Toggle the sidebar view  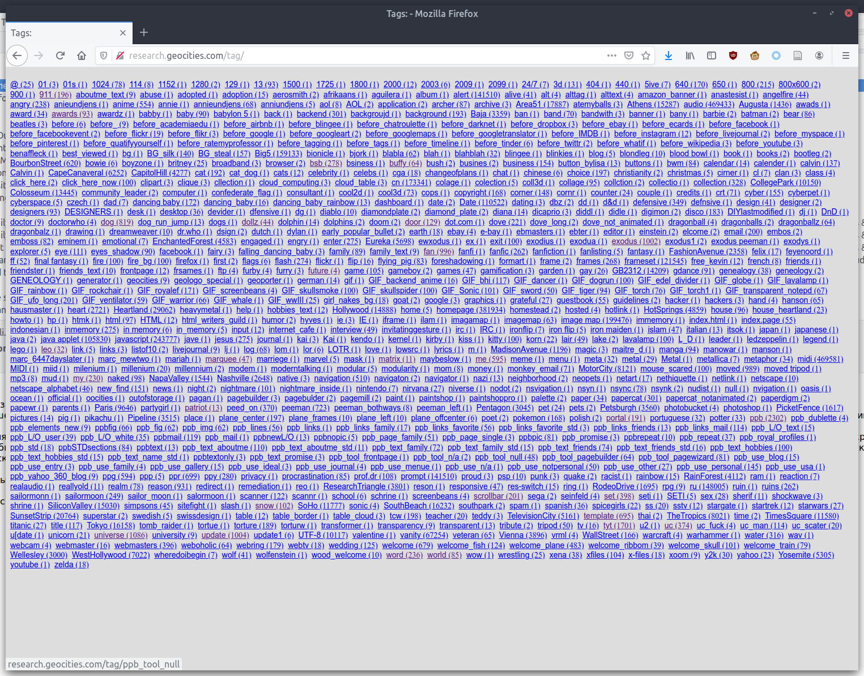(x=712, y=55)
